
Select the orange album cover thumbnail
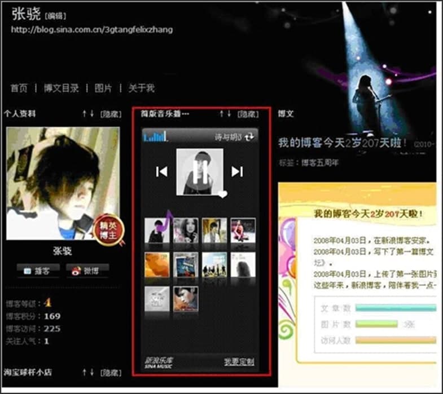tap(157, 265)
